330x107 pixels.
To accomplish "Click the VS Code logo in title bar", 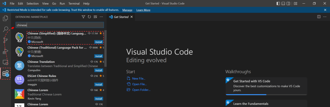I will [x=4, y=3].
